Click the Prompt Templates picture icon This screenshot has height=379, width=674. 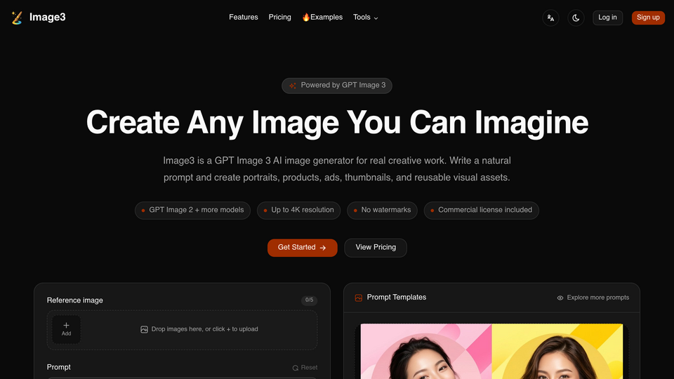click(x=359, y=298)
